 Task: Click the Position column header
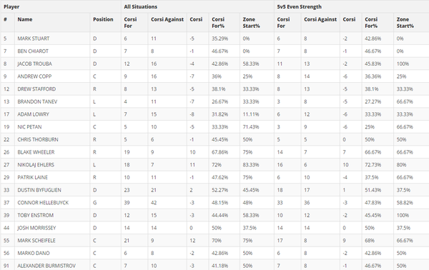tap(103, 19)
